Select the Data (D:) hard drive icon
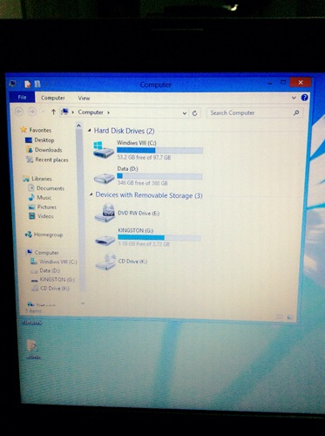Screen dimensions: 325x436 pos(104,178)
